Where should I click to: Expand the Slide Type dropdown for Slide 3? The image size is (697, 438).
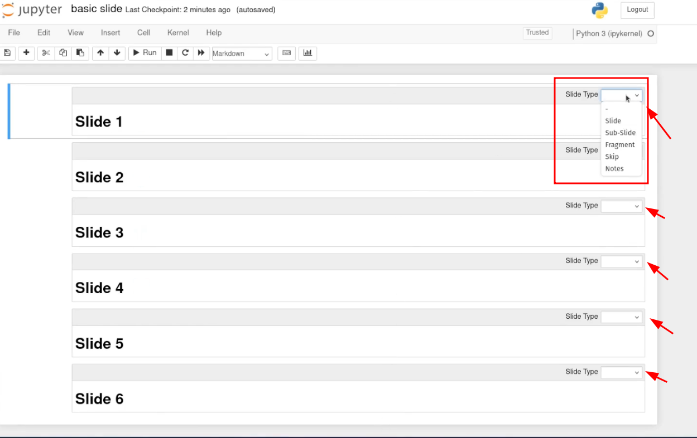pos(621,206)
